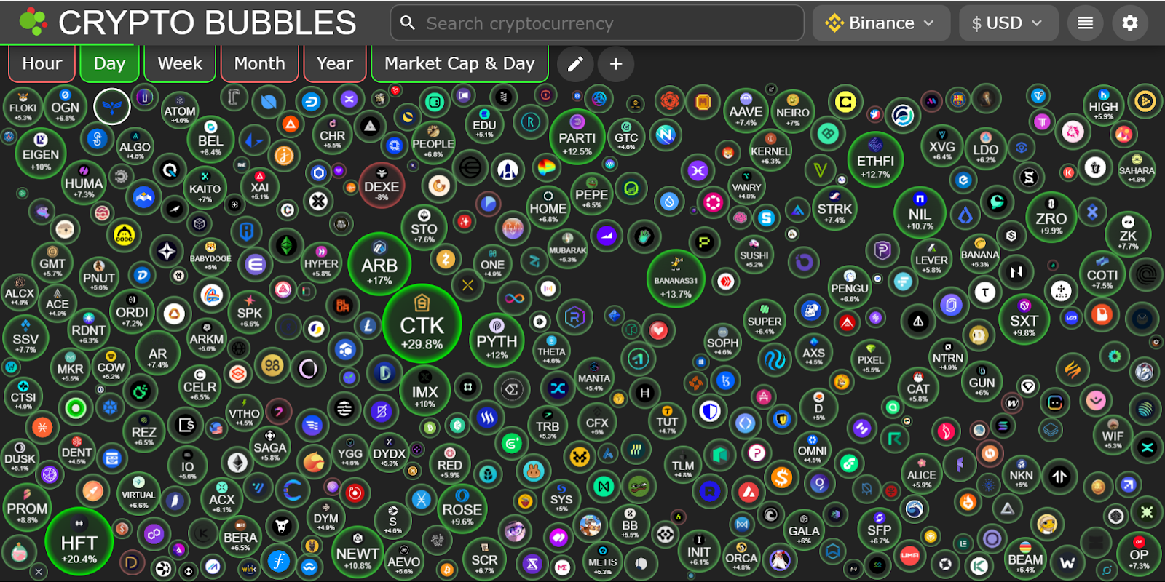1165x582 pixels.
Task: Select the HOME +6.8% bubble
Action: pos(548,209)
